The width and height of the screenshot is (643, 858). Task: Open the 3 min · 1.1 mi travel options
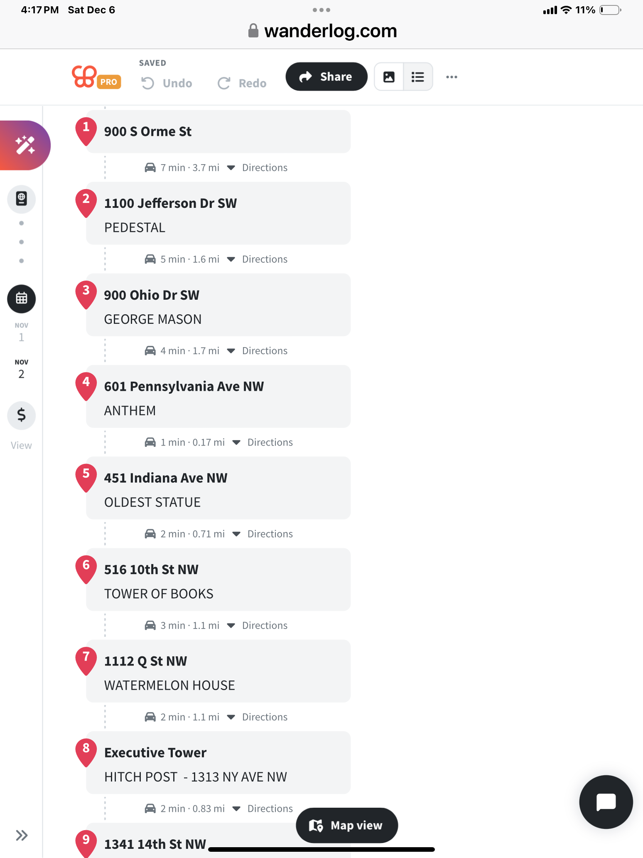coord(231,626)
